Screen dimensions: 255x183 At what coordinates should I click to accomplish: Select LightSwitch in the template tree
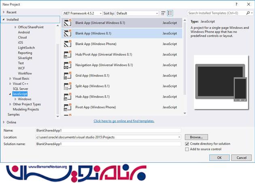point(26,48)
